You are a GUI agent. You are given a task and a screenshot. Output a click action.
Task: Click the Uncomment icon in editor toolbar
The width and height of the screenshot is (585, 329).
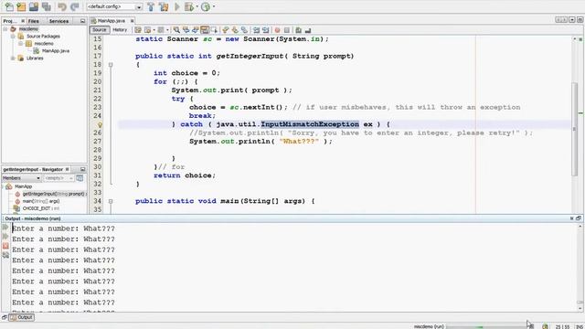click(308, 30)
